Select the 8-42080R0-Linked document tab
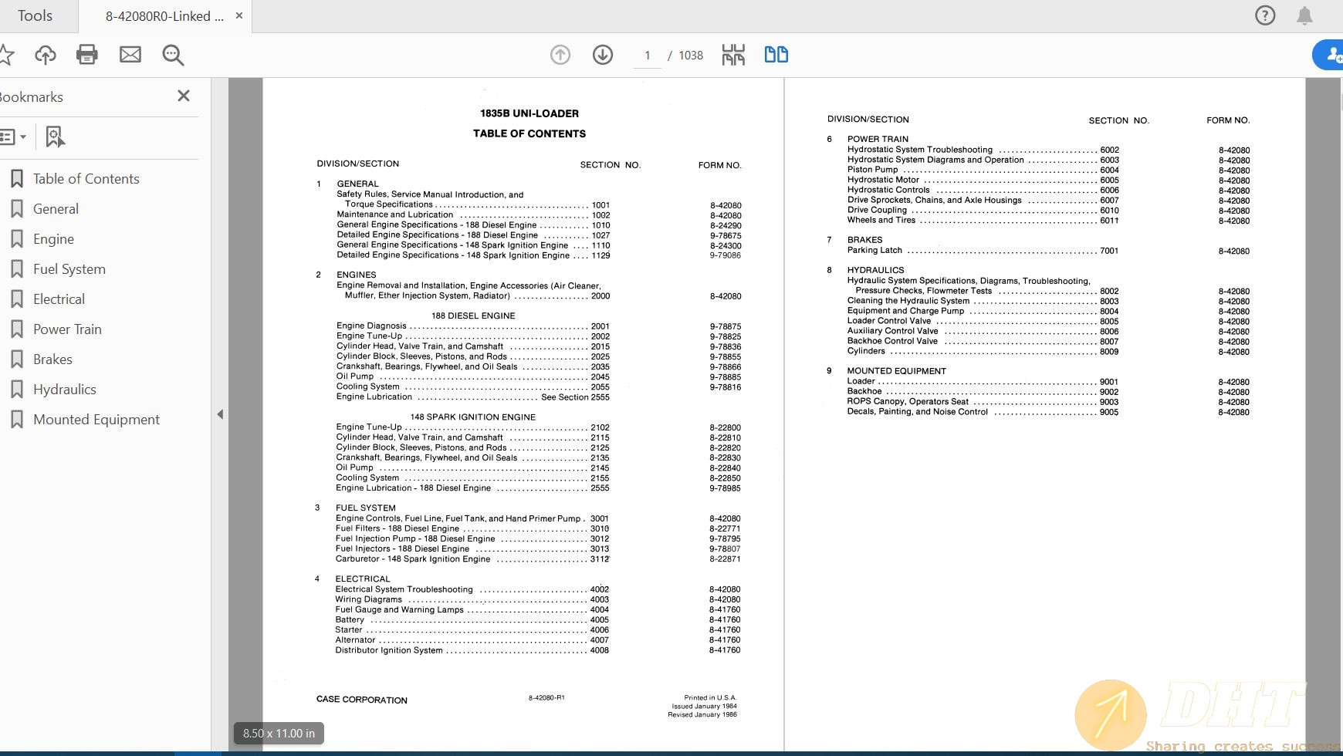The image size is (1343, 756). pos(164,16)
